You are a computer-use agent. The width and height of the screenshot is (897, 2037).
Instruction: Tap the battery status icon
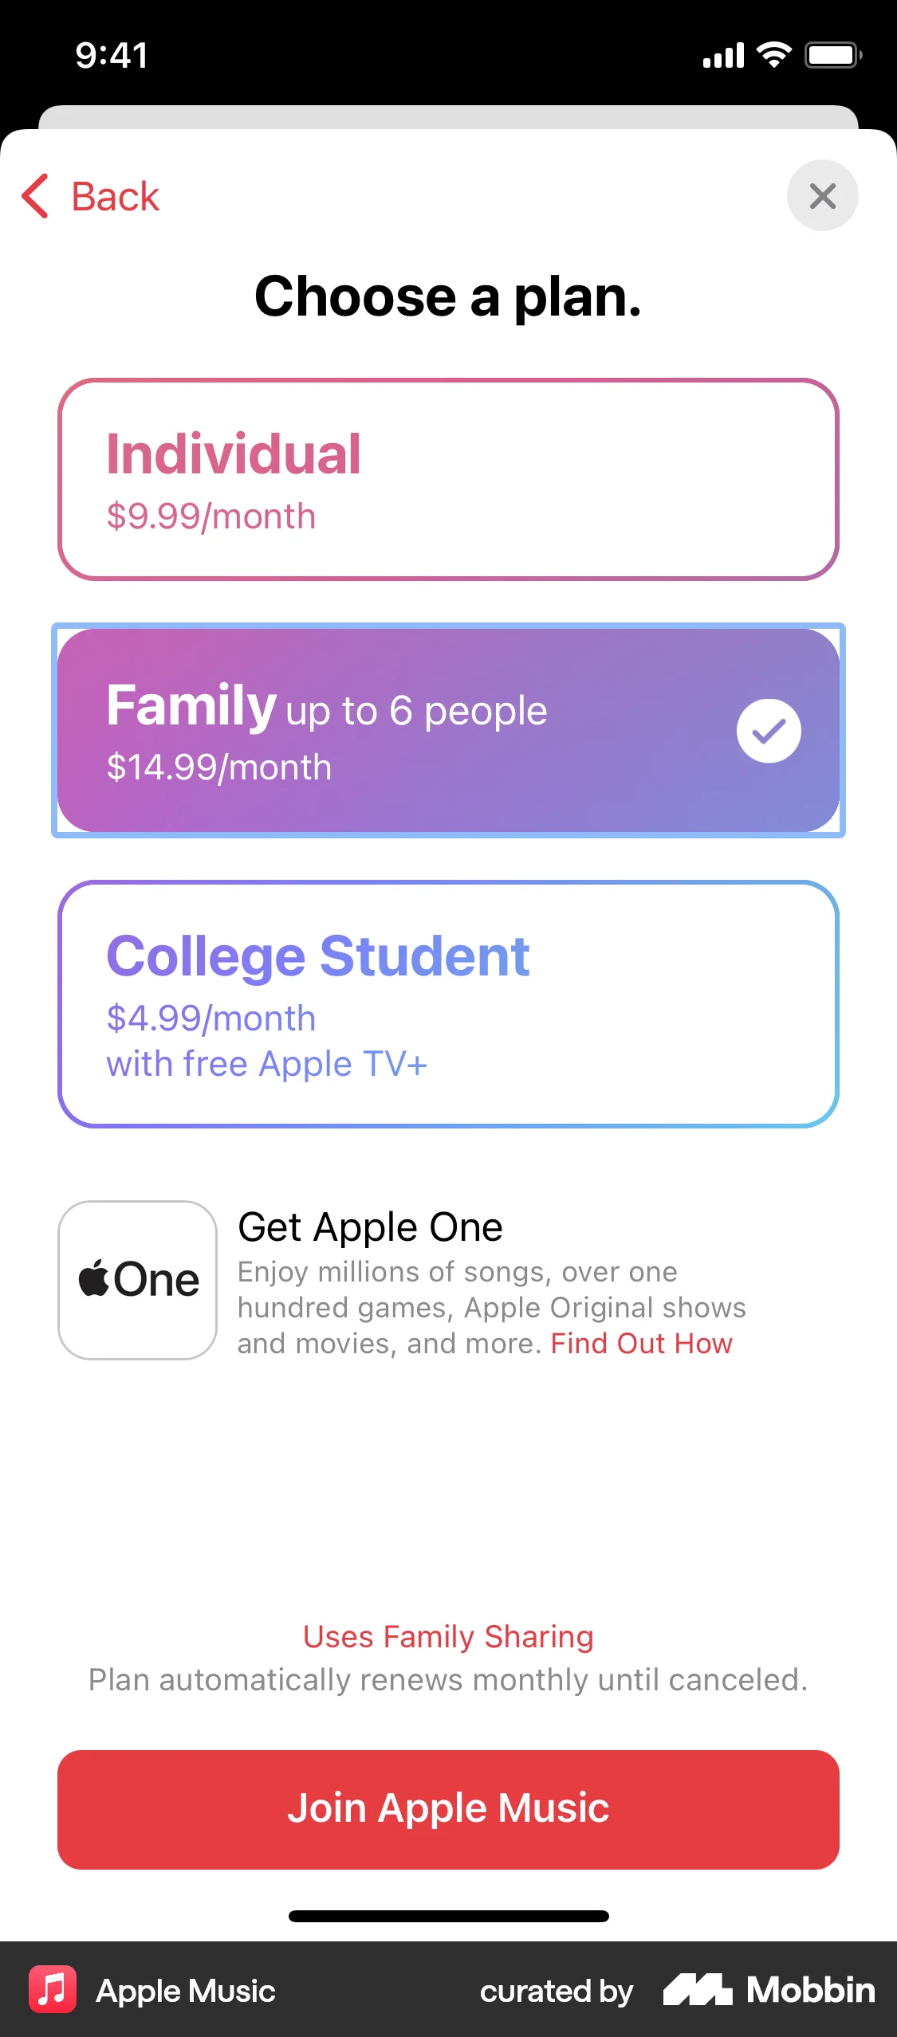[x=833, y=56]
